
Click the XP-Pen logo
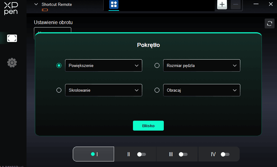[11, 8]
